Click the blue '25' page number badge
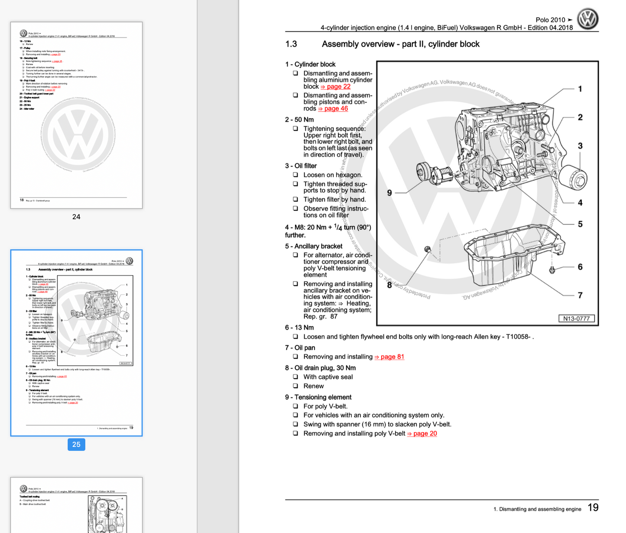Image resolution: width=626 pixels, height=533 pixels. pos(76,445)
